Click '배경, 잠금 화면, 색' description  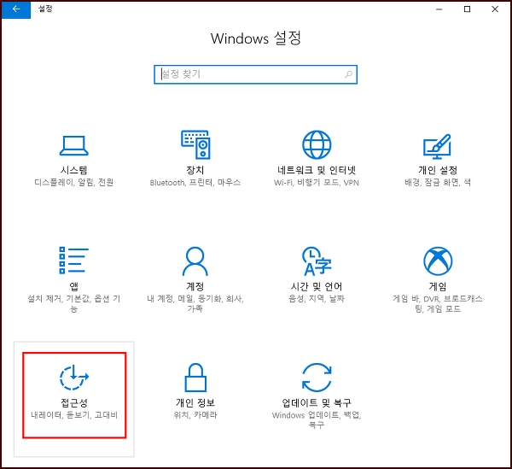pos(438,182)
